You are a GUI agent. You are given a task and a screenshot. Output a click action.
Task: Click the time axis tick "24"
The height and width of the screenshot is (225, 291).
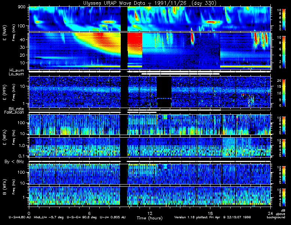pos(270,213)
